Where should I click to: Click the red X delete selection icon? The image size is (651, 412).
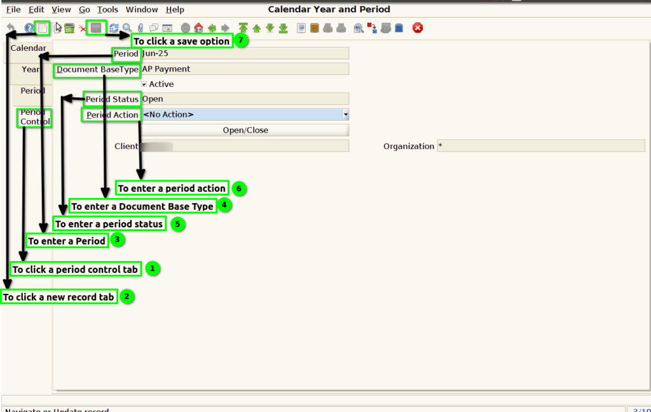(x=83, y=28)
